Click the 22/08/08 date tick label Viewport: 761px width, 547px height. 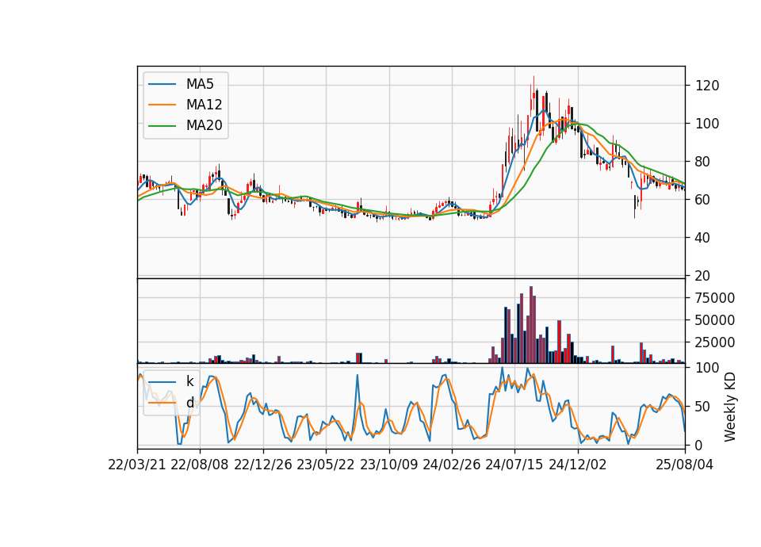pyautogui.click(x=200, y=465)
